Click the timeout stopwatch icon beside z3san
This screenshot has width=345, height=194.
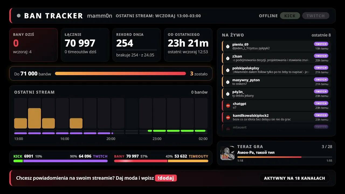(228, 58)
